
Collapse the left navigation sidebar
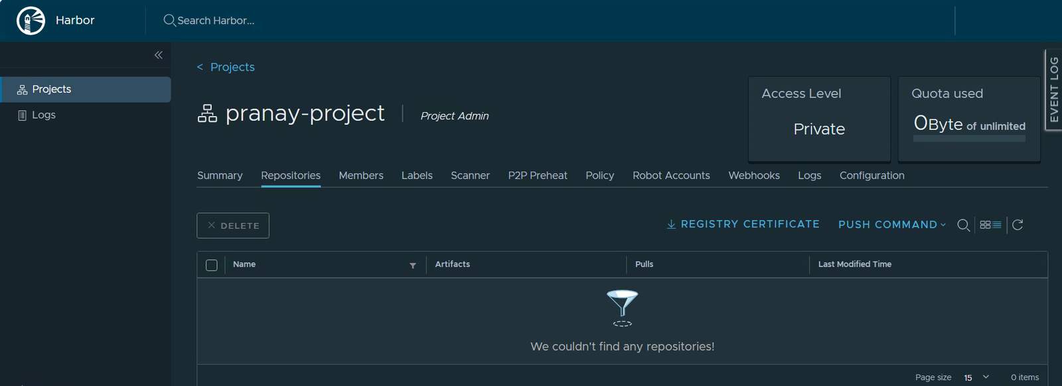click(x=159, y=55)
